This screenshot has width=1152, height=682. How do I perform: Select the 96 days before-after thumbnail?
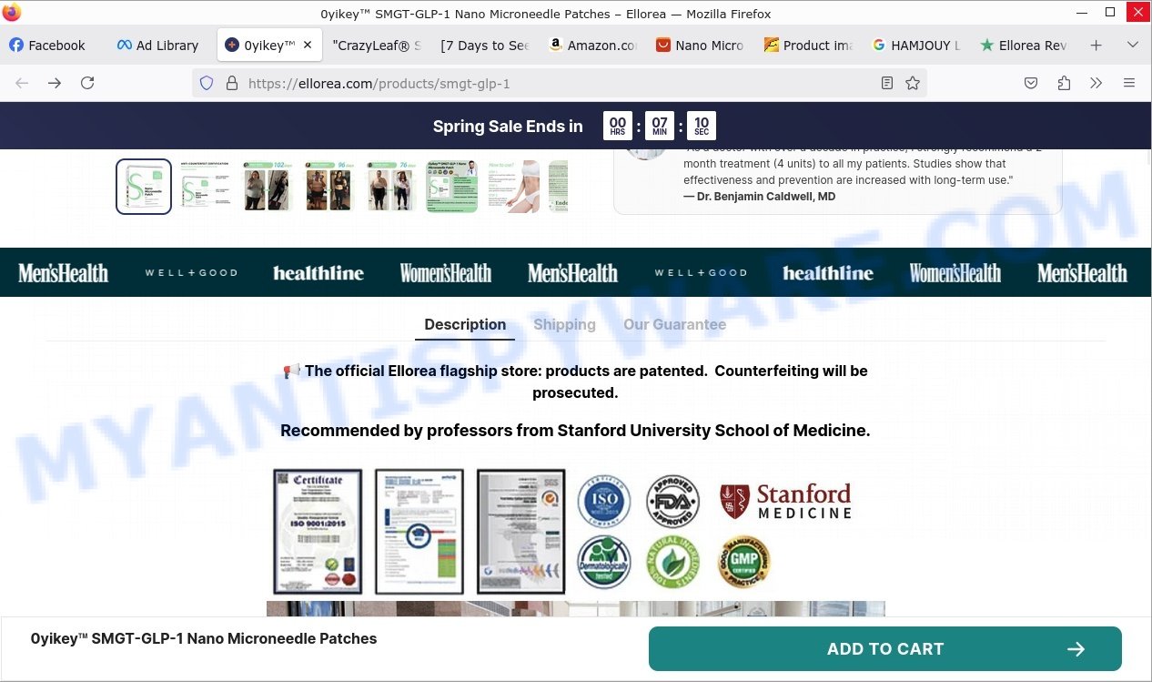(x=329, y=187)
